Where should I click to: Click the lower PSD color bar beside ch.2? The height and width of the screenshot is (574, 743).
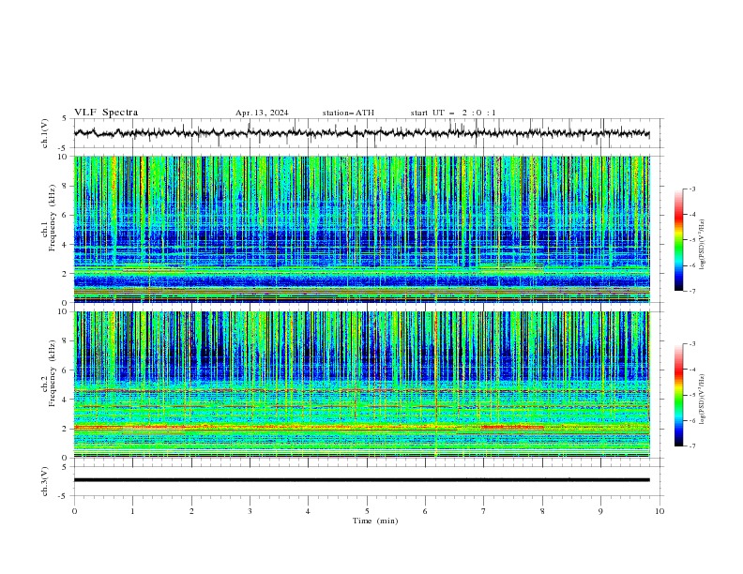click(x=679, y=395)
